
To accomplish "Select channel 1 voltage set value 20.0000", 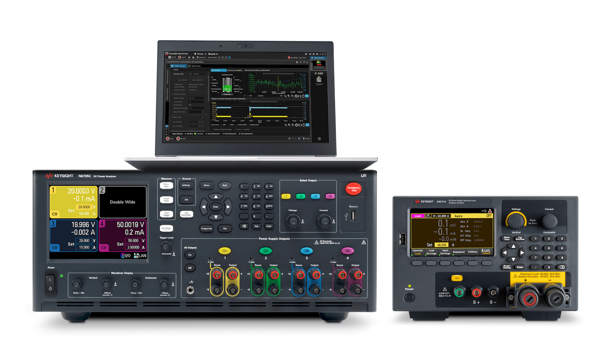I will (x=84, y=207).
